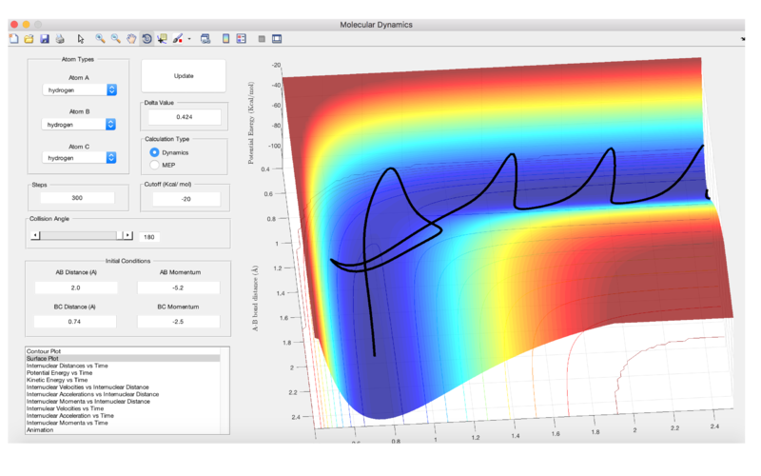761x476 pixels.
Task: Click the Steps input field
Action: pos(77,198)
